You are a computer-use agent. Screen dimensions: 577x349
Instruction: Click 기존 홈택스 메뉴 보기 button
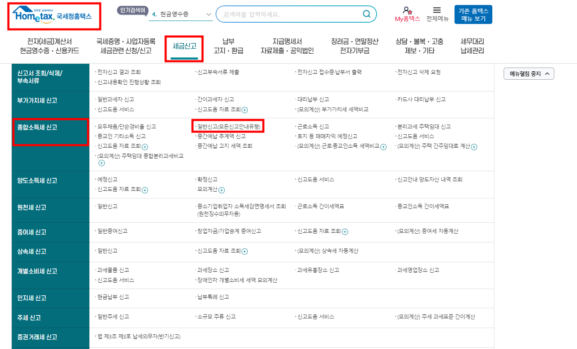tap(473, 15)
